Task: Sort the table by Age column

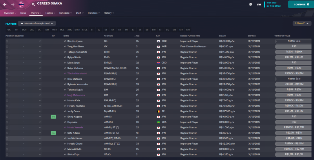Action: 137,36
